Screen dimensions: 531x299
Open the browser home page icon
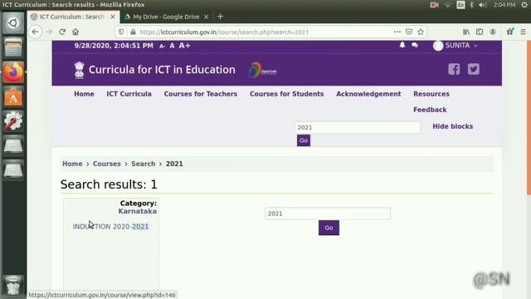76,32
